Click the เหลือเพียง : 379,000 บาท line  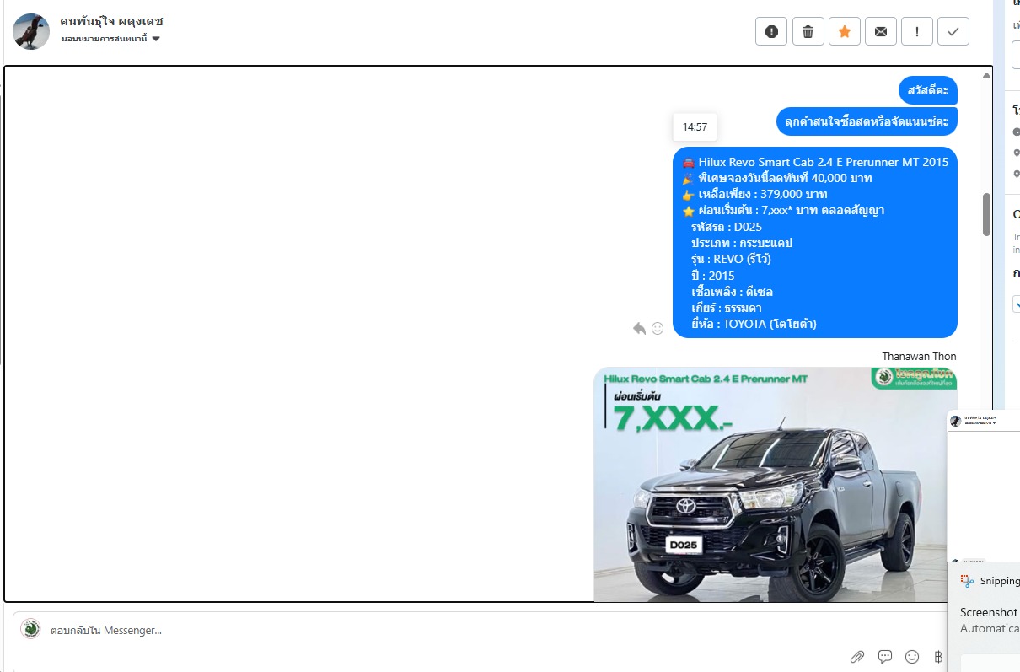[755, 195]
